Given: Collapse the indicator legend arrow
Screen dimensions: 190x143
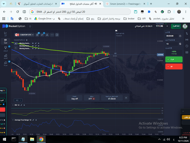Looking at the screenshot, I should click(16, 43).
